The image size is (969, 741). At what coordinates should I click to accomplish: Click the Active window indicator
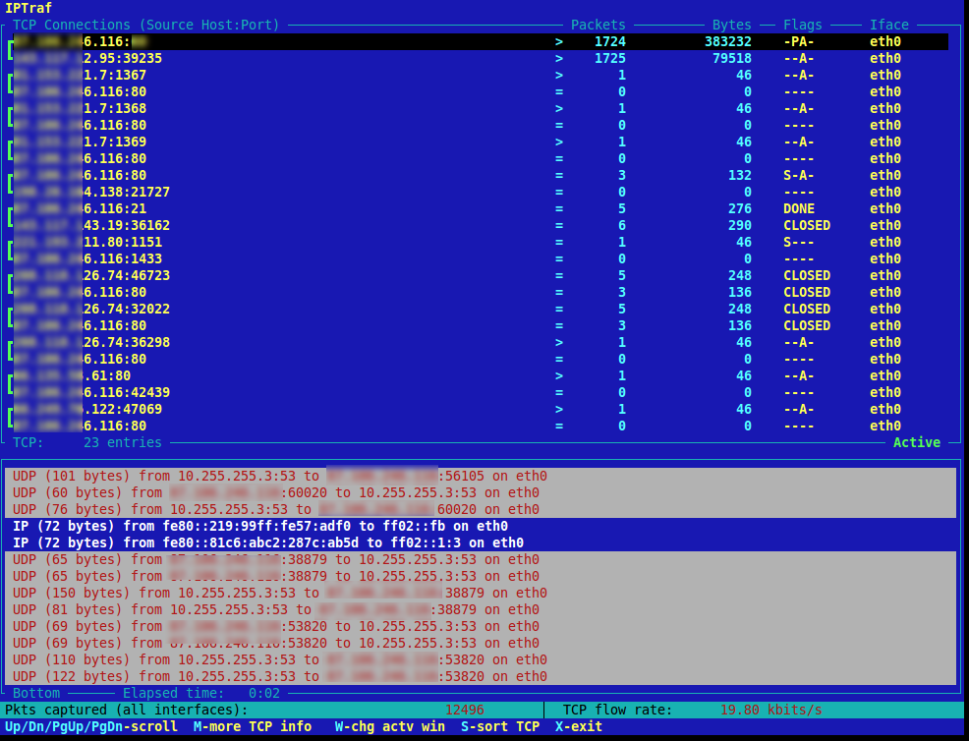click(x=917, y=442)
